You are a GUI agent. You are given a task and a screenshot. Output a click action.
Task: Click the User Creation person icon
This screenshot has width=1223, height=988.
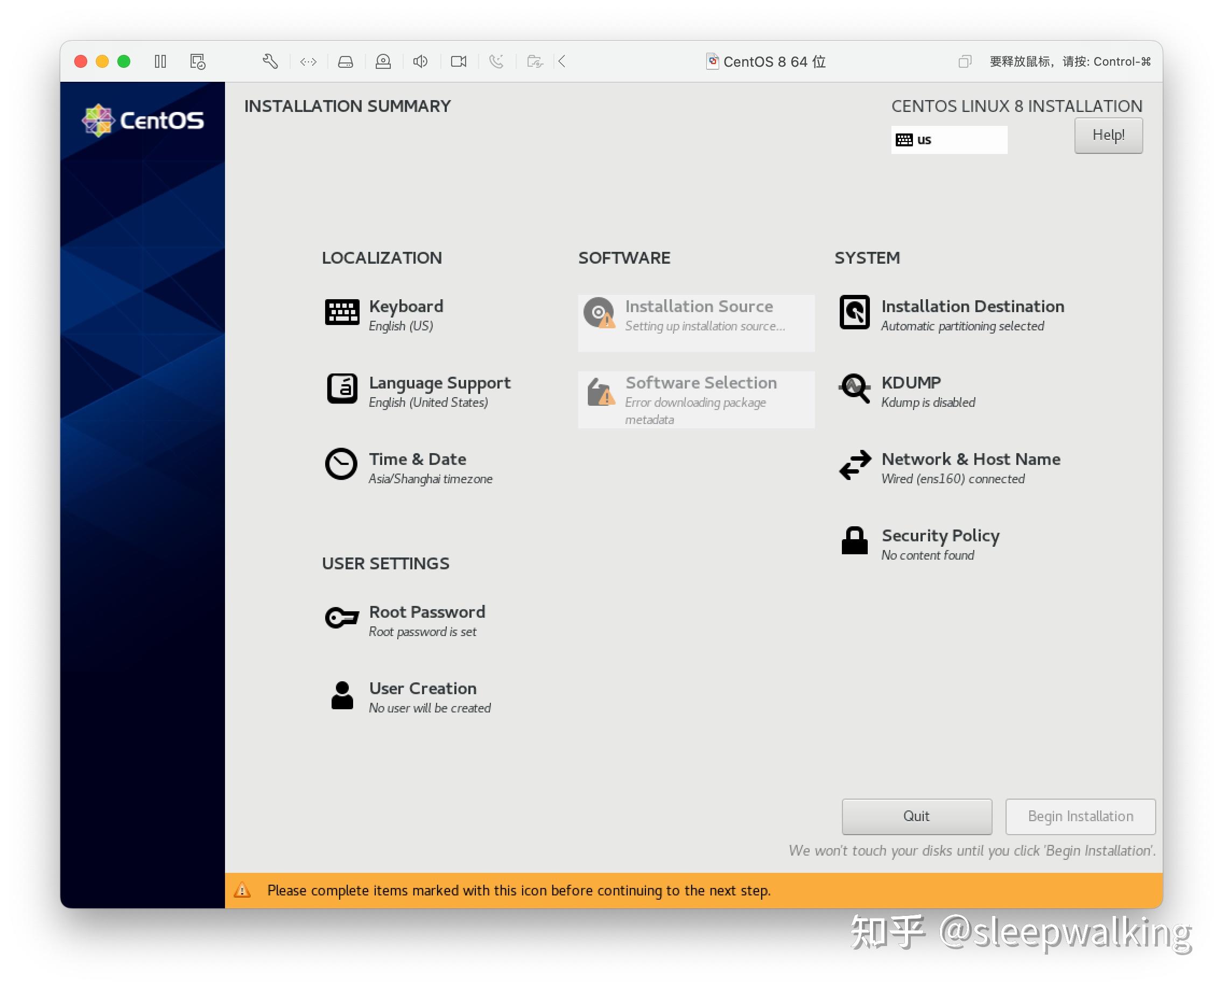click(x=342, y=695)
